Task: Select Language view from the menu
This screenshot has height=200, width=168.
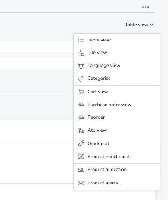Action: [117, 66]
